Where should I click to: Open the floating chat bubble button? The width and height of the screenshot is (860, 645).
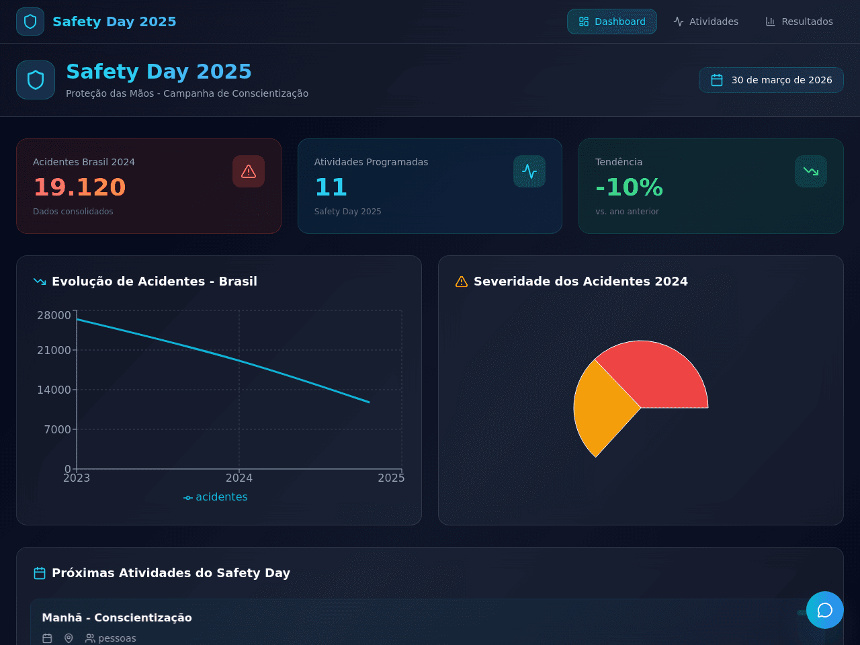pos(825,610)
